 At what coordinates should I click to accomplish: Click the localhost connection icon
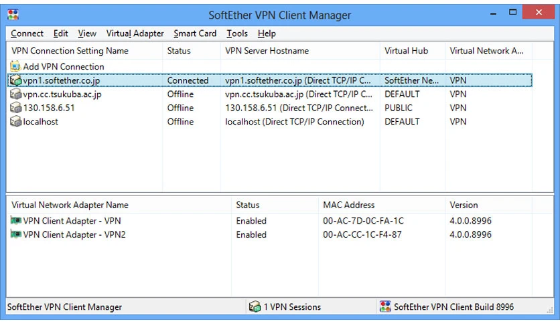[x=15, y=122]
